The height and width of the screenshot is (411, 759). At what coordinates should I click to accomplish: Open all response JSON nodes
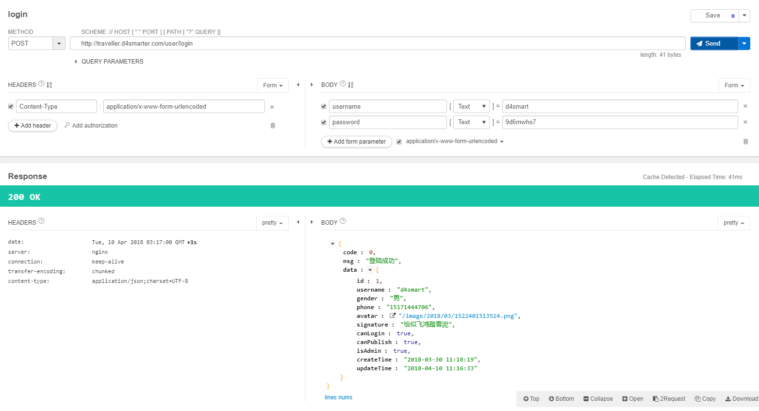click(633, 399)
